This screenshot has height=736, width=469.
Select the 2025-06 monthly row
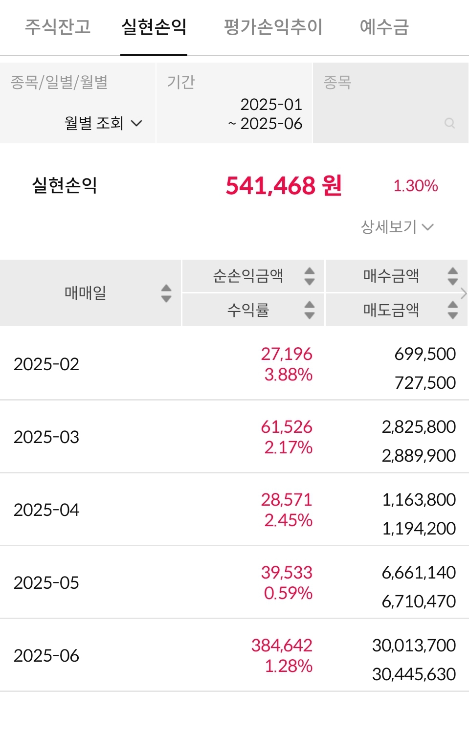click(x=234, y=655)
